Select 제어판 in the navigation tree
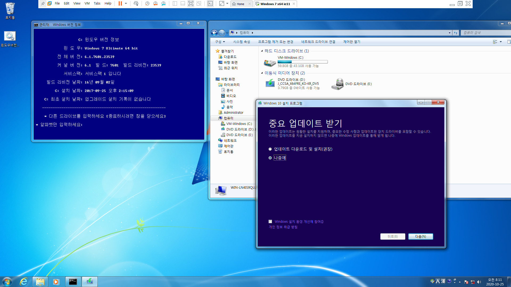The height and width of the screenshot is (287, 511). click(226, 146)
